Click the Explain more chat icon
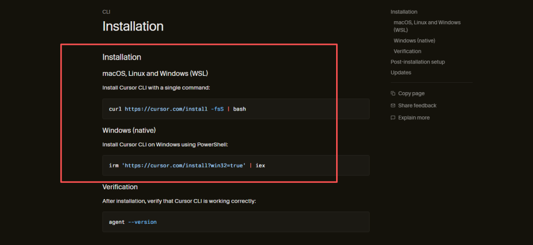Image resolution: width=533 pixels, height=245 pixels. [x=393, y=118]
